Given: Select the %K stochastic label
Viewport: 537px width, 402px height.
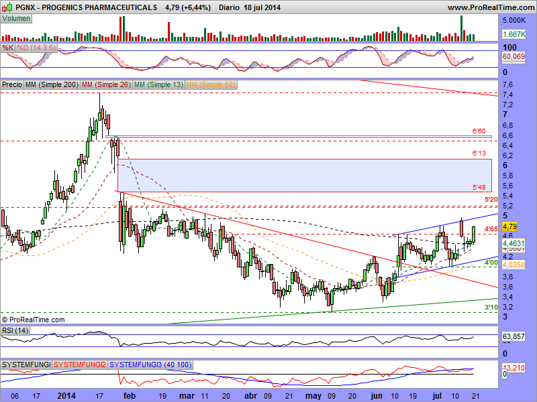Looking at the screenshot, I should point(7,48).
